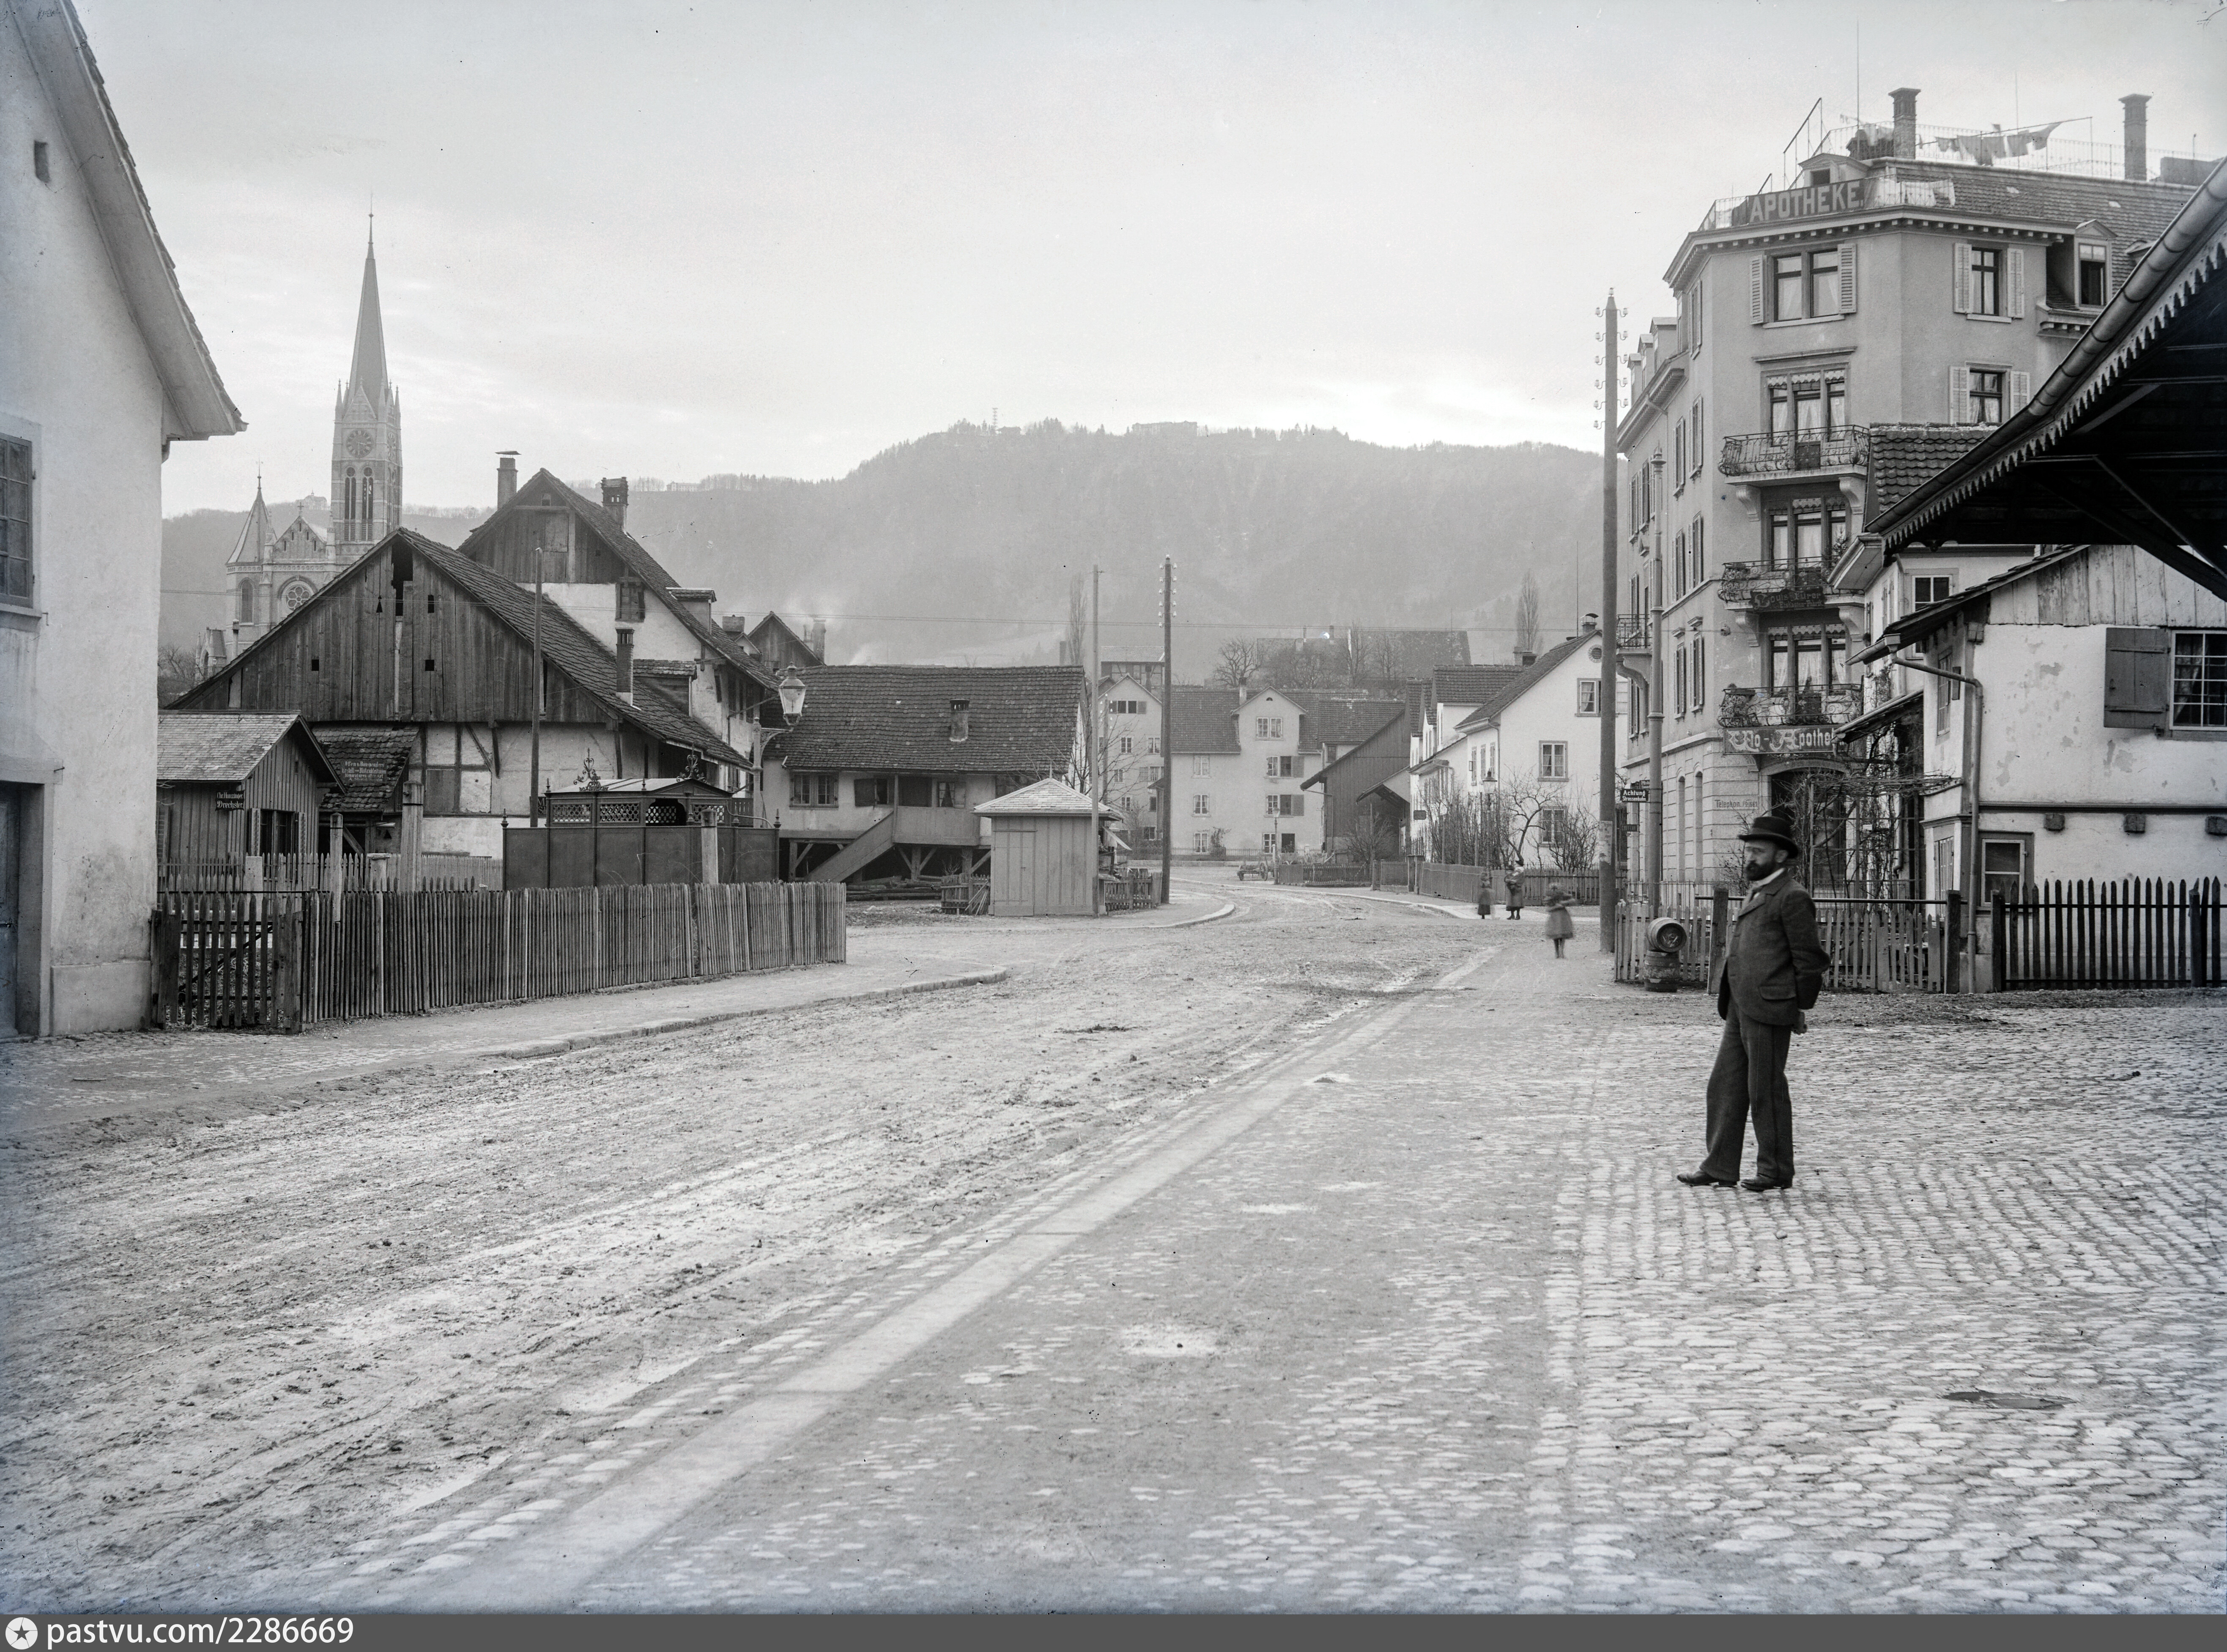
Task: Click the church clock face
Action: 358,443
